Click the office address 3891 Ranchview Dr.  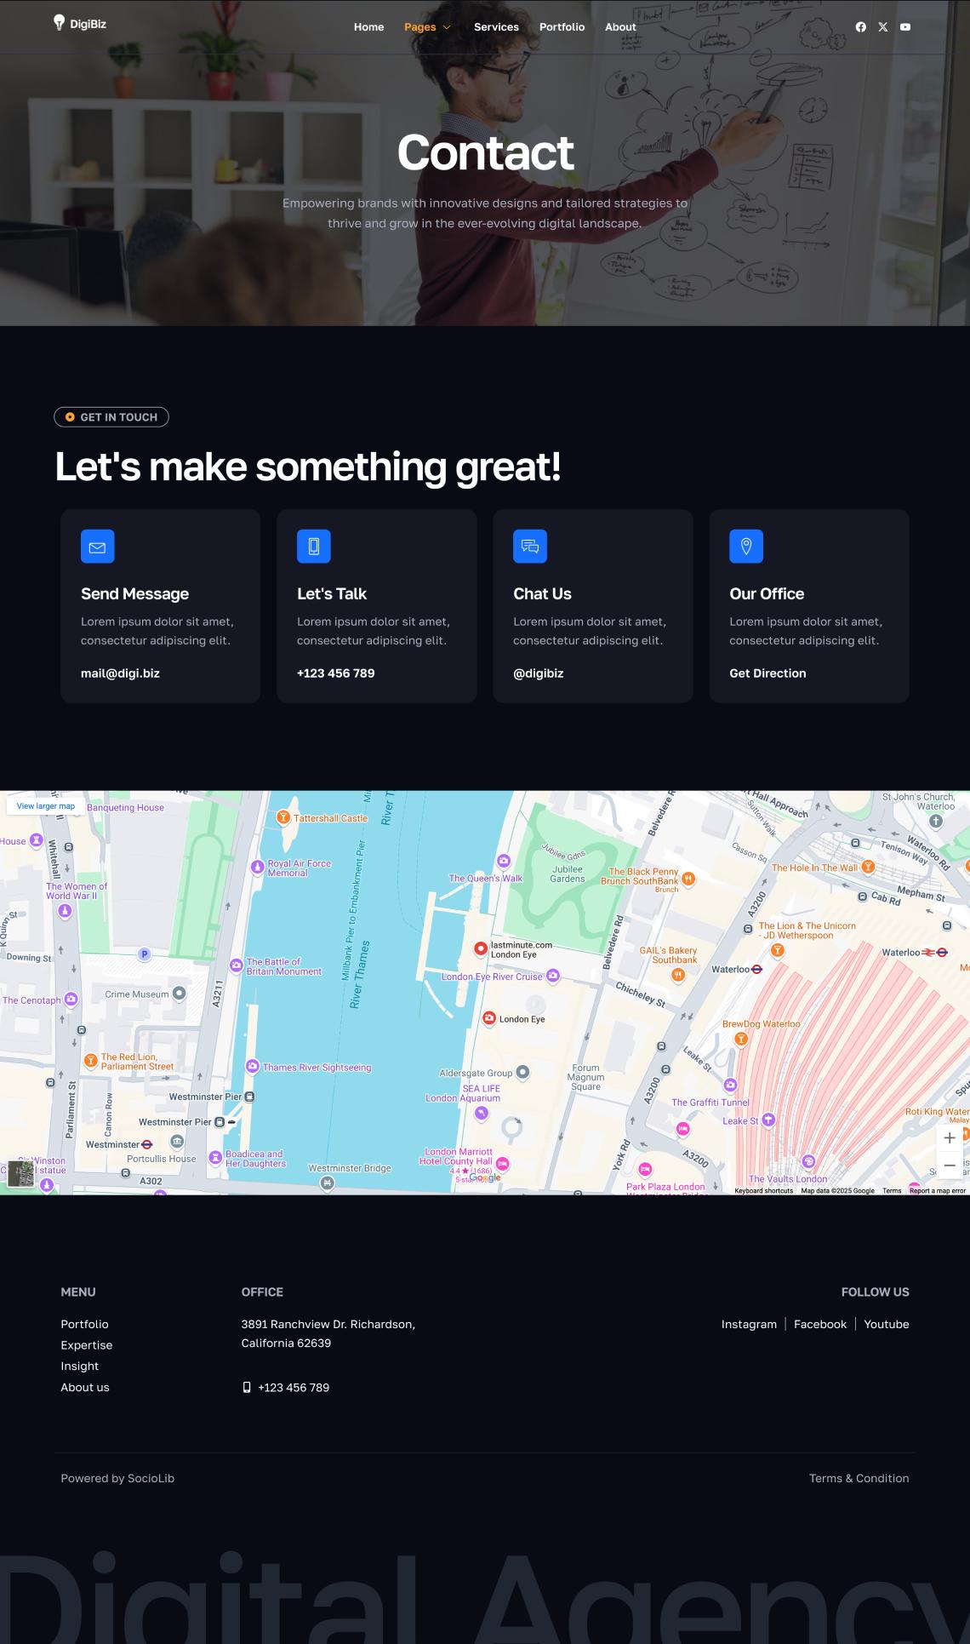pos(328,1333)
